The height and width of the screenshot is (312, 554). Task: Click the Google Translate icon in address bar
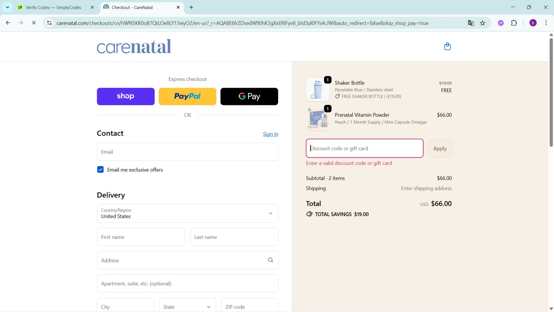tap(471, 23)
